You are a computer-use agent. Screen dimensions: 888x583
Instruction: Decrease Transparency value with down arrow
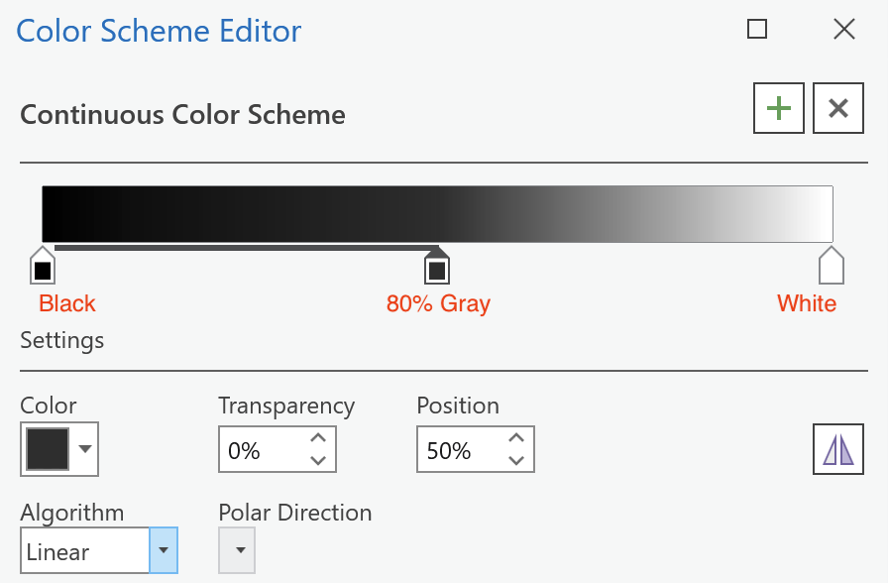(318, 460)
